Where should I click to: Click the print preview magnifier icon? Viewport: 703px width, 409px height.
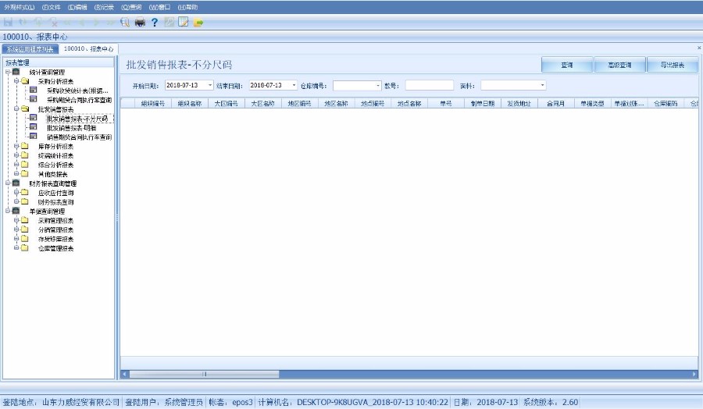125,22
